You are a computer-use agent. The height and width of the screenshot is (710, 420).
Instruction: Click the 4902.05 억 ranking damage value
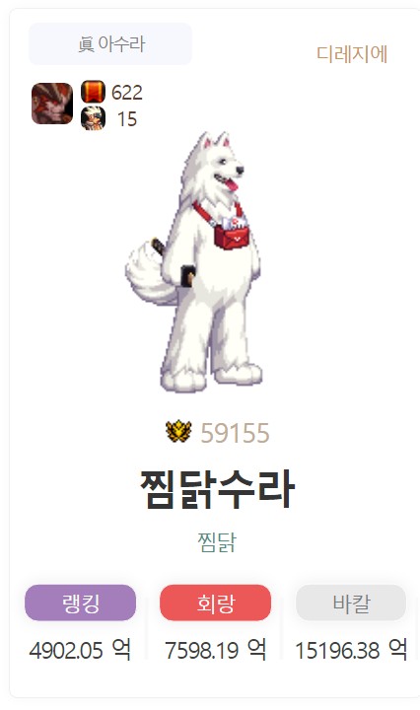click(x=80, y=650)
